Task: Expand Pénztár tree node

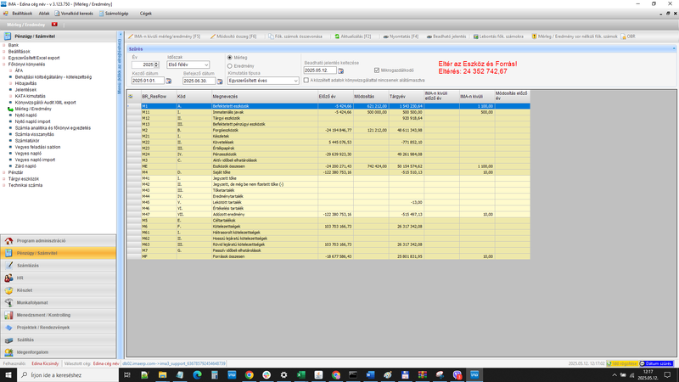Action: tap(4, 172)
